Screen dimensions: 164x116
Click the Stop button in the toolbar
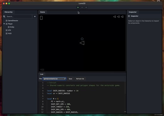pyautogui.click(x=86, y=8)
